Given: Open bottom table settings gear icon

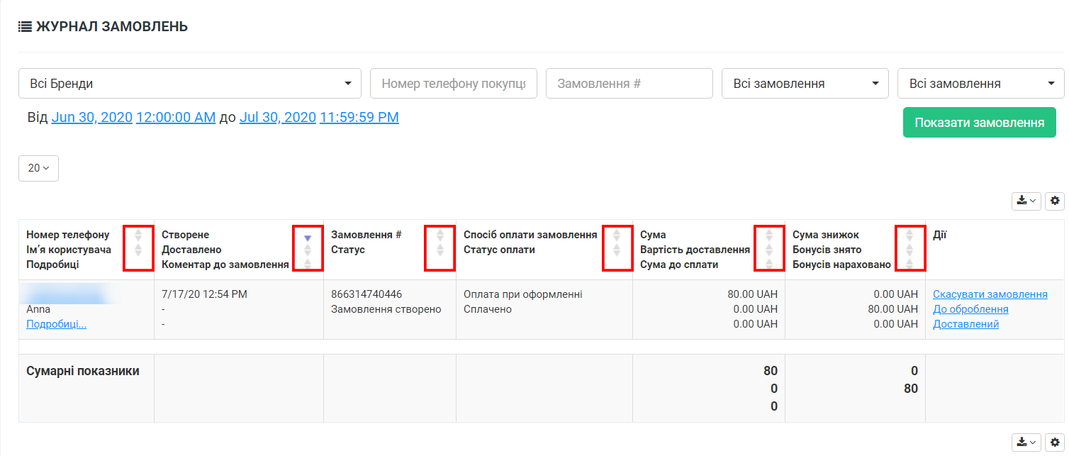Looking at the screenshot, I should pyautogui.click(x=1055, y=443).
